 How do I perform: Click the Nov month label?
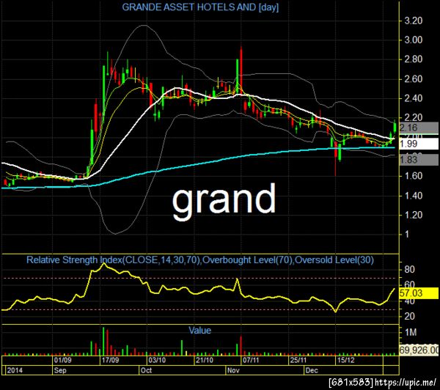click(x=233, y=370)
